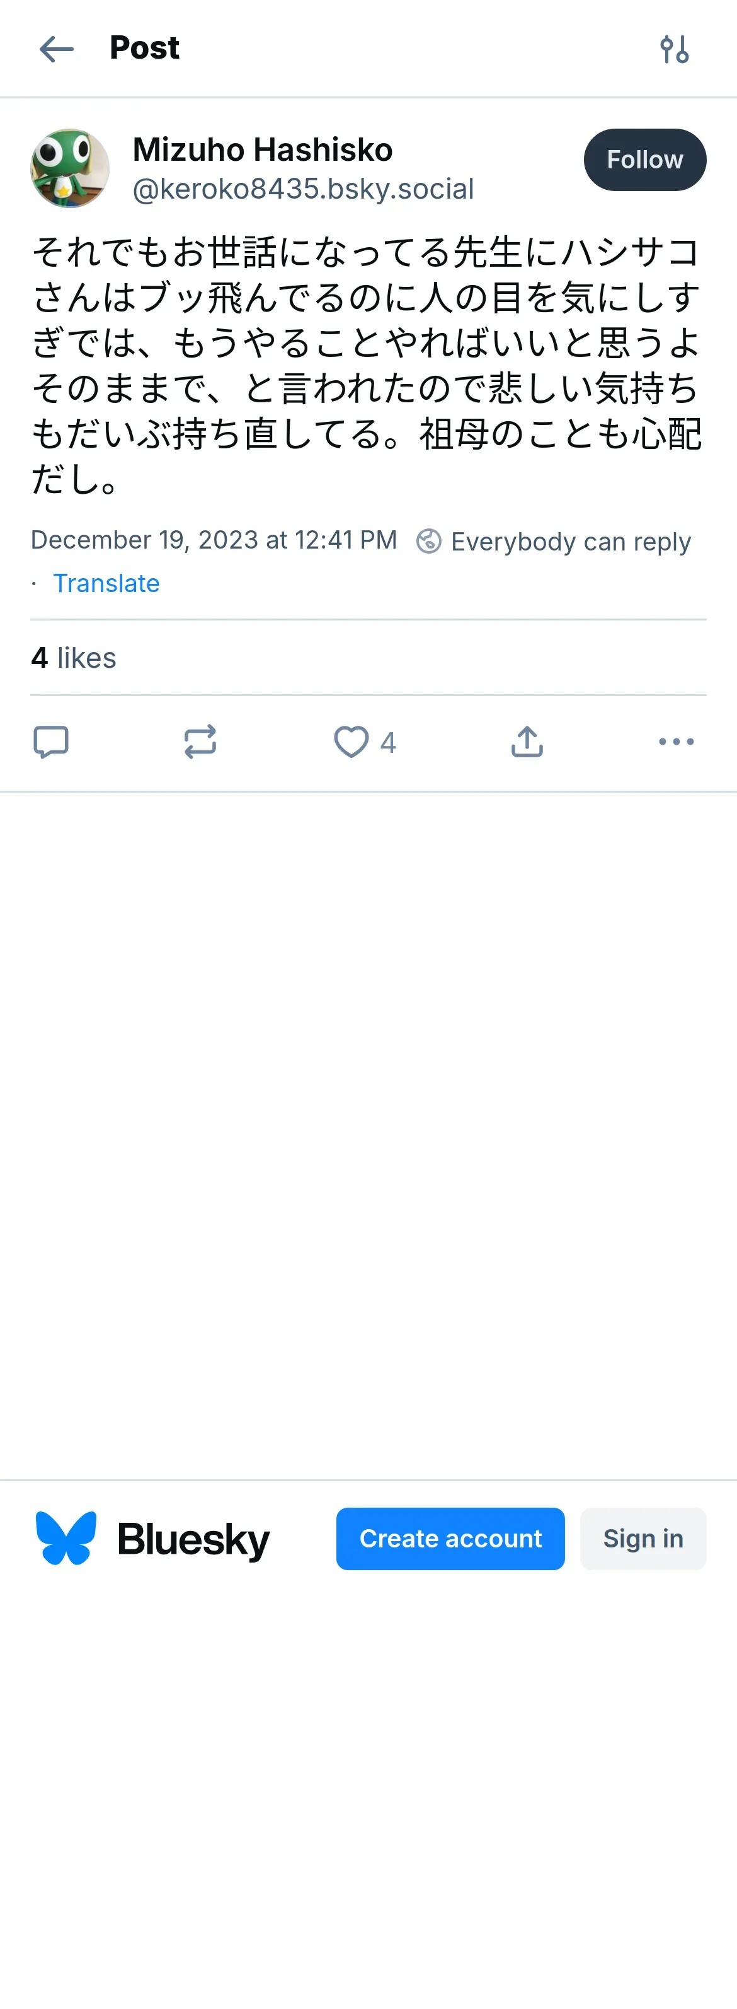Follow Mizuho Hashisko
The width and height of the screenshot is (737, 2009).
tap(644, 160)
